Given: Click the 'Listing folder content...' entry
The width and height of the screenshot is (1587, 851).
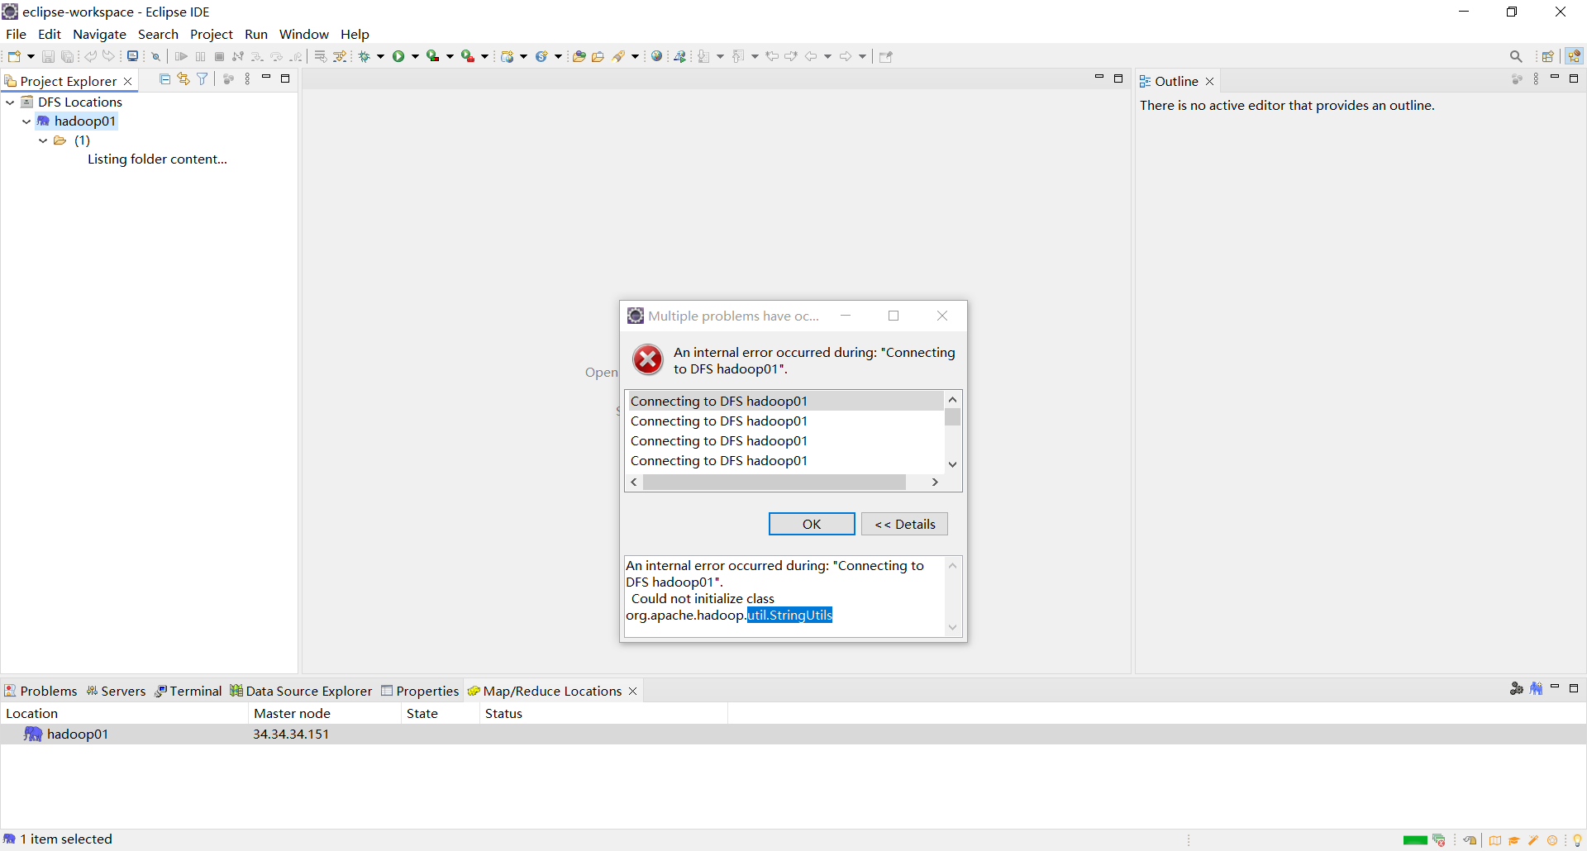Looking at the screenshot, I should click(x=157, y=159).
